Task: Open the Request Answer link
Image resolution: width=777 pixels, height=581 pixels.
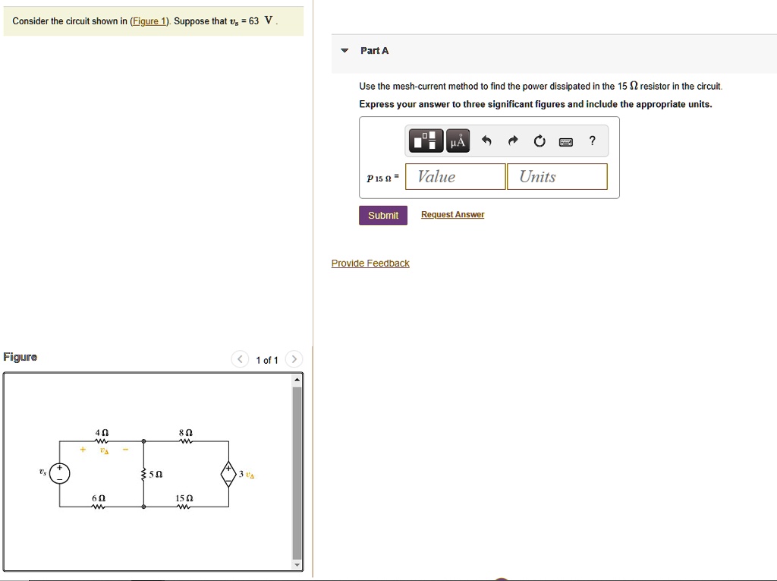Action: click(452, 214)
